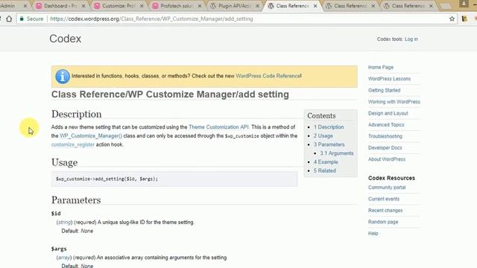Close the Plugin API tab

pos(257,6)
